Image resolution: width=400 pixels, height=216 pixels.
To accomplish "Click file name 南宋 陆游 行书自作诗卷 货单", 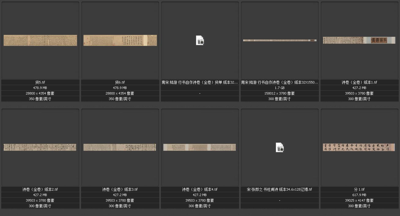I will (x=200, y=82).
